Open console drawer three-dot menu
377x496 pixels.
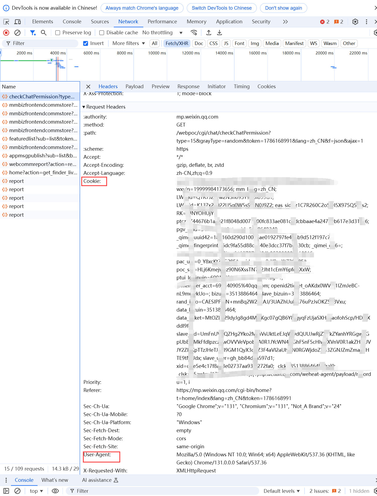[6, 480]
